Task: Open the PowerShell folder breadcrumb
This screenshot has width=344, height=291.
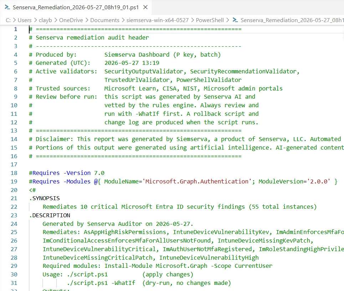Action: [x=210, y=20]
